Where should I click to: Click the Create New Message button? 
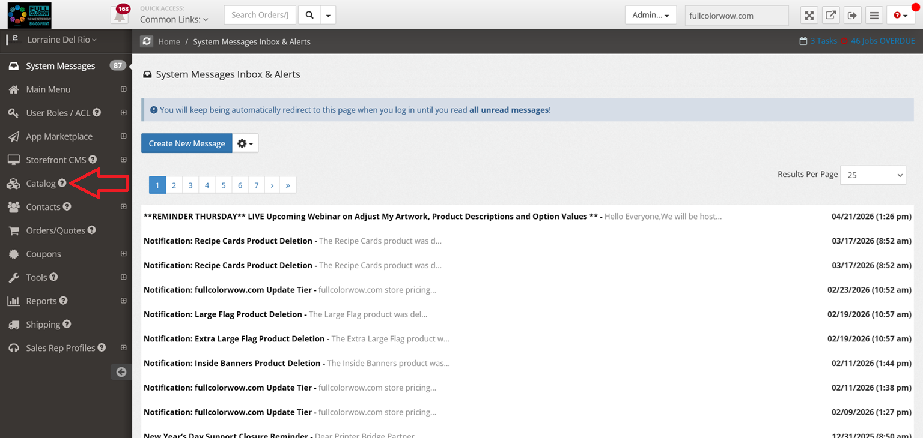coord(187,143)
